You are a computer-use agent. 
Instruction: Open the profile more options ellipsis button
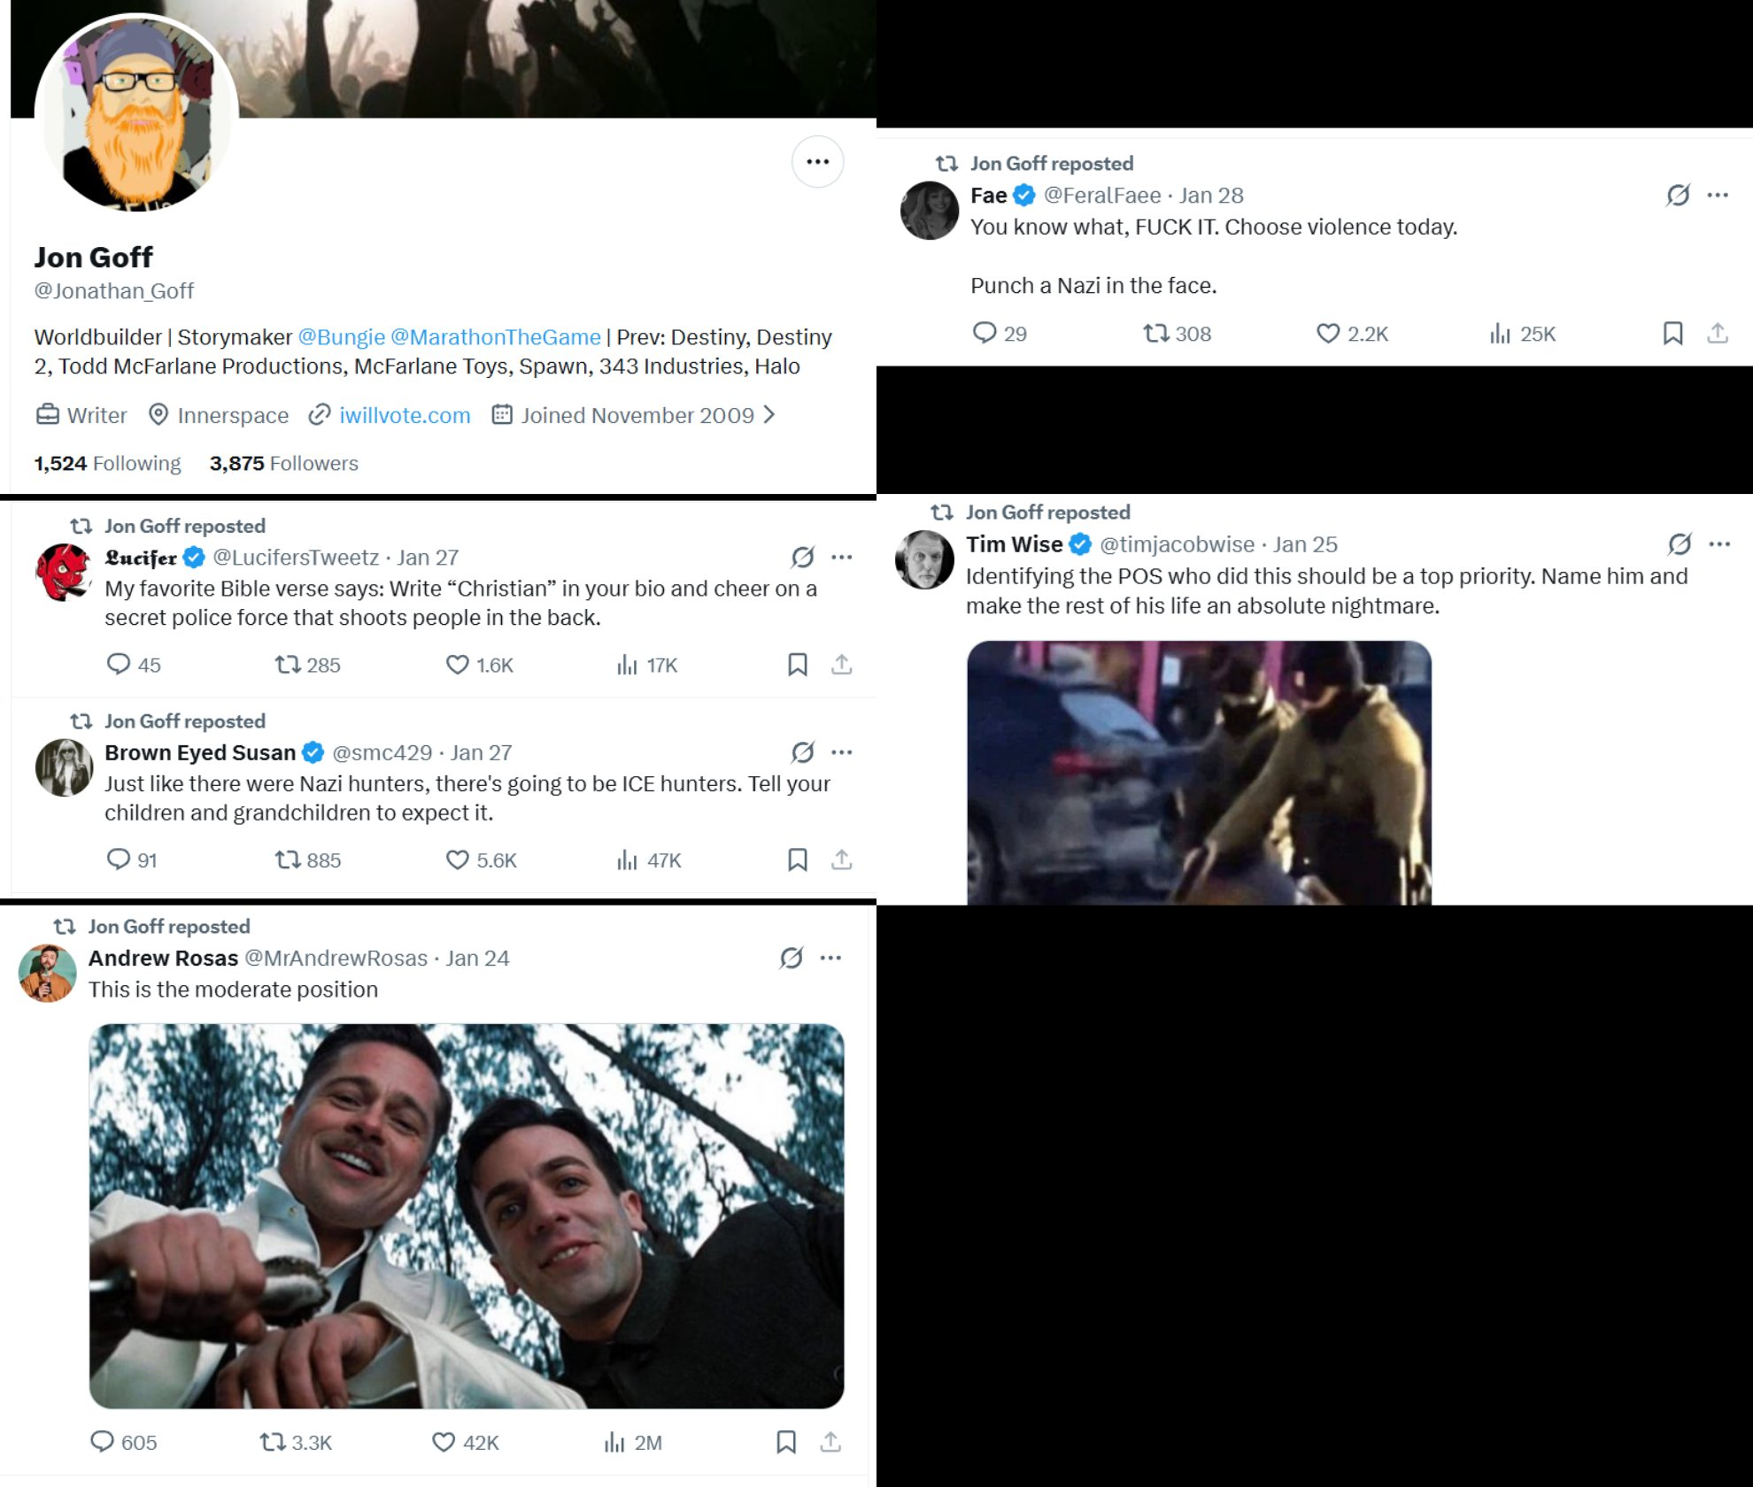point(817,162)
